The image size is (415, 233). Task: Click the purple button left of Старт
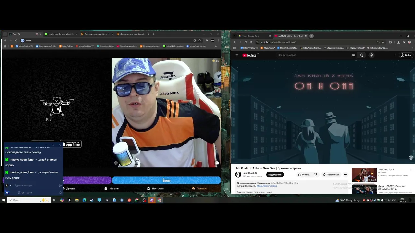(x=87, y=180)
